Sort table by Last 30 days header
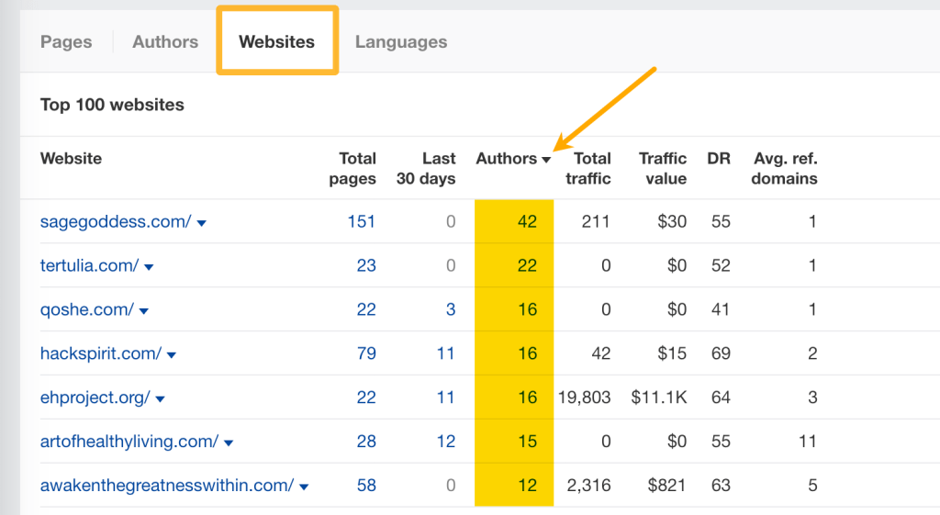Image resolution: width=940 pixels, height=515 pixels. 426,169
